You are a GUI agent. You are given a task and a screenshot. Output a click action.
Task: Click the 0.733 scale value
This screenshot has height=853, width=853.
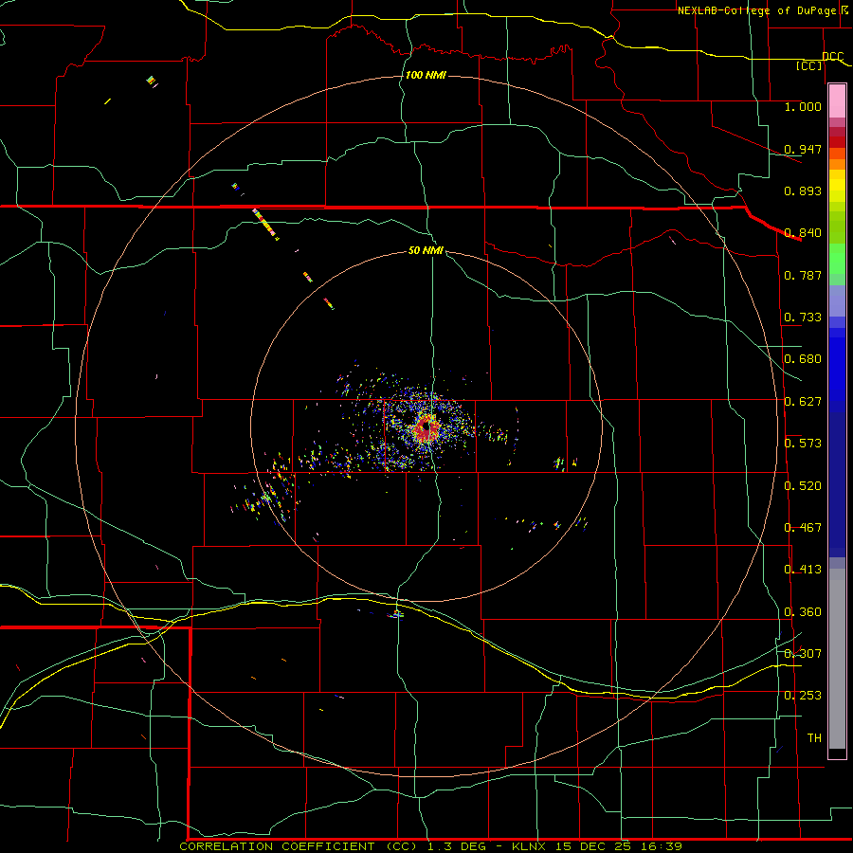pyautogui.click(x=803, y=317)
